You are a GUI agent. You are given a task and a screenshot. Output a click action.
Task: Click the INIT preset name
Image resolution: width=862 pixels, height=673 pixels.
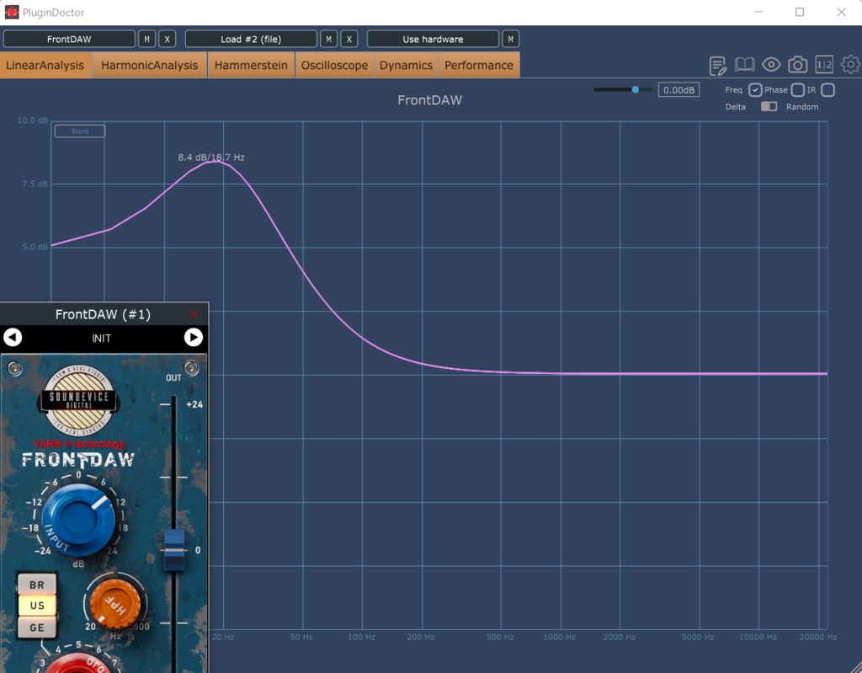(x=101, y=338)
